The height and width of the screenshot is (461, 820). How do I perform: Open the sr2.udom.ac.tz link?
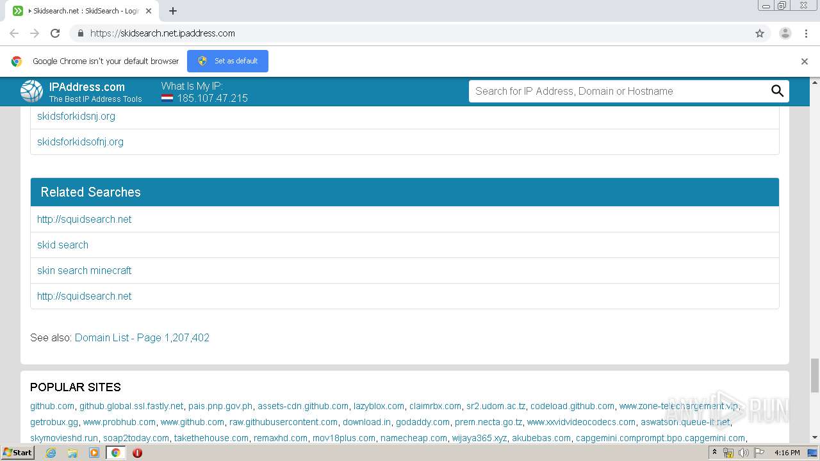[496, 406]
